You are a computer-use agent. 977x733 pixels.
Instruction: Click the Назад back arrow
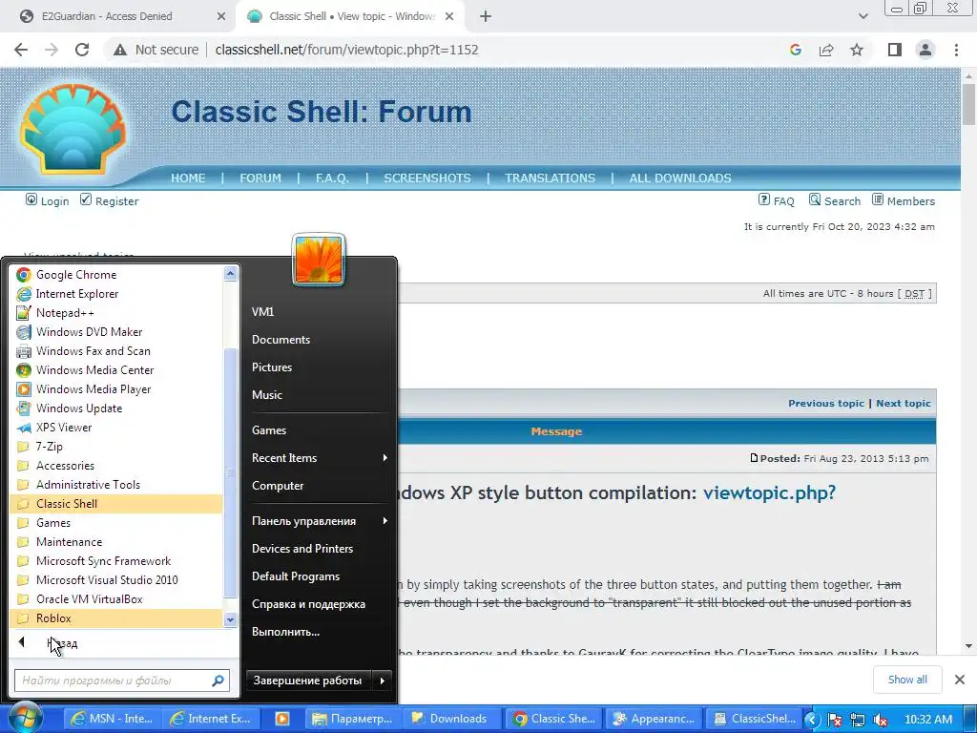[22, 642]
